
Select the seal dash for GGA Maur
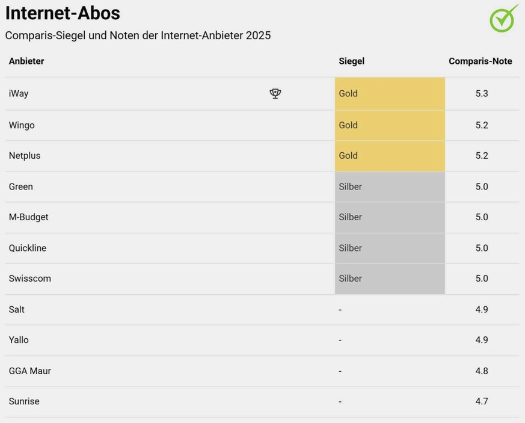point(340,371)
